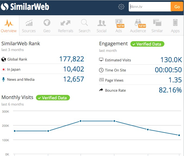Click the 100K axis label
Image resolution: width=184 pixels, height=156 pixels.
pos(5,140)
